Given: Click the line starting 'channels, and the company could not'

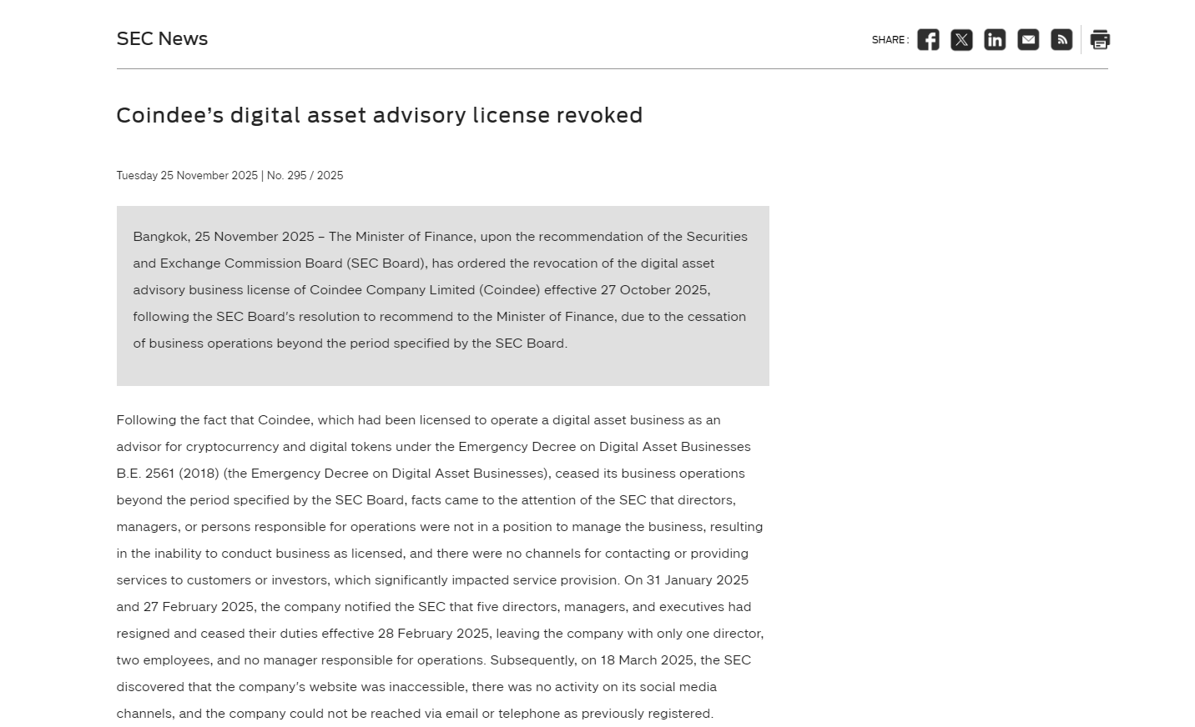Looking at the screenshot, I should click(415, 714).
